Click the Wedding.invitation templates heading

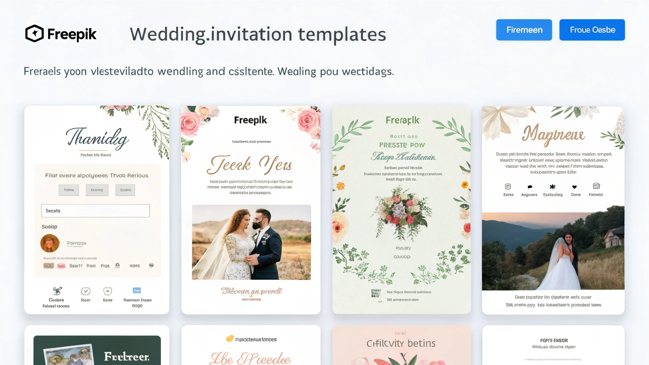tap(258, 35)
